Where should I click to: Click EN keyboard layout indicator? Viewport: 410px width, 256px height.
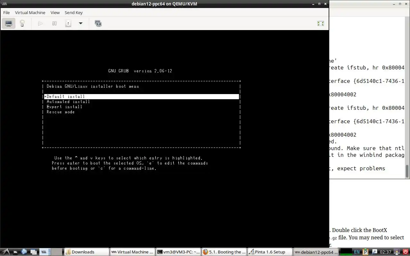pyautogui.click(x=357, y=252)
